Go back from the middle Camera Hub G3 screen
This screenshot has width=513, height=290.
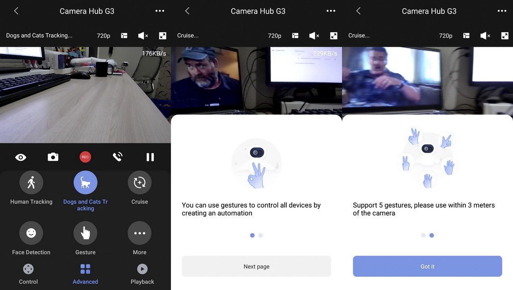187,11
